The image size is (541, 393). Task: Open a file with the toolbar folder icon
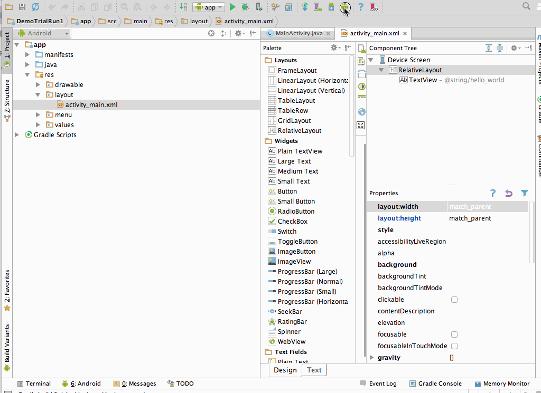9,6
